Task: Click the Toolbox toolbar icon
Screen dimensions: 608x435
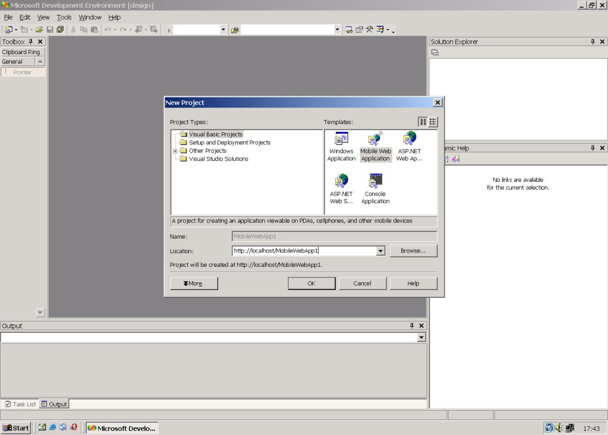Action: click(x=370, y=30)
